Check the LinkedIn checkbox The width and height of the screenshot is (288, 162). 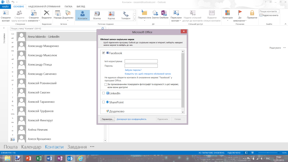coord(104,93)
